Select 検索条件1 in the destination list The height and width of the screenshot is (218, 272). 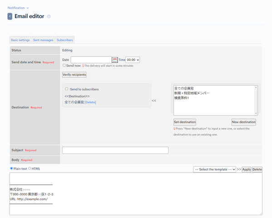coord(181,98)
